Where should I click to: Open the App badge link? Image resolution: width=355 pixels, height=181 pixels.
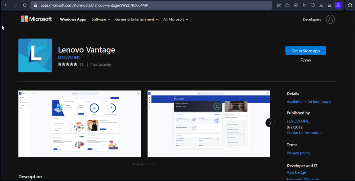click(296, 172)
